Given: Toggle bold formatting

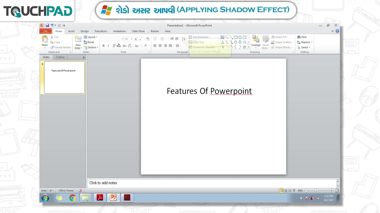Looking at the screenshot, I should pos(103,46).
